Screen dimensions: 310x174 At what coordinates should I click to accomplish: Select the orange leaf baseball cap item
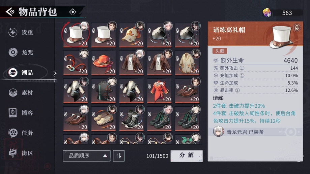(132, 35)
